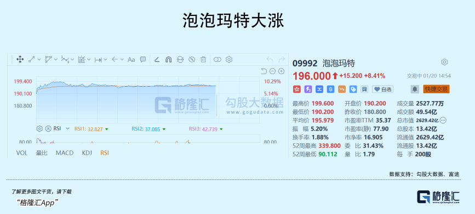Viewport: 475px width, 214px height.
Task: Click the blue dollar sign icon
Action: click(330, 89)
